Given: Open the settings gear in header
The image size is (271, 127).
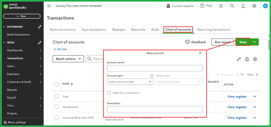Looking at the screenshot, I should pos(254,6).
